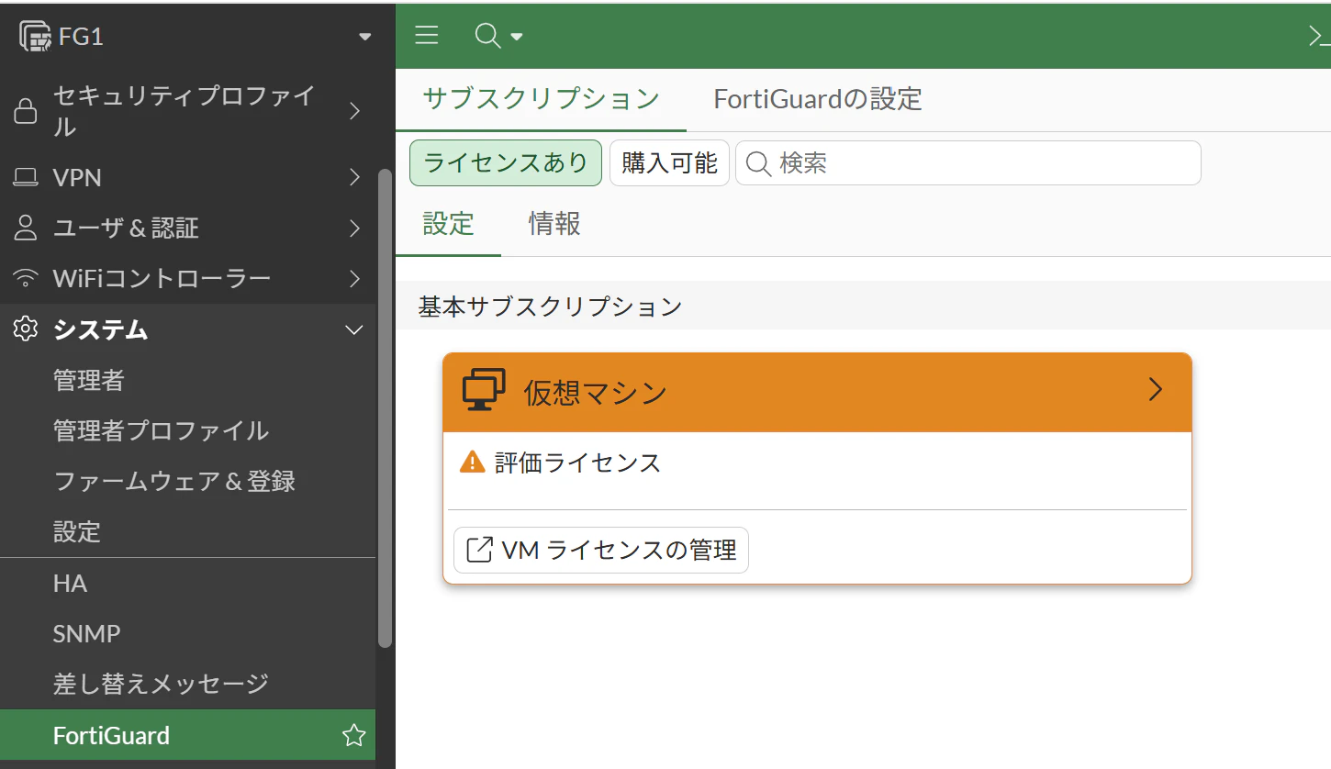Click the chevron on 仮想マシン card
1331x769 pixels.
pos(1156,390)
